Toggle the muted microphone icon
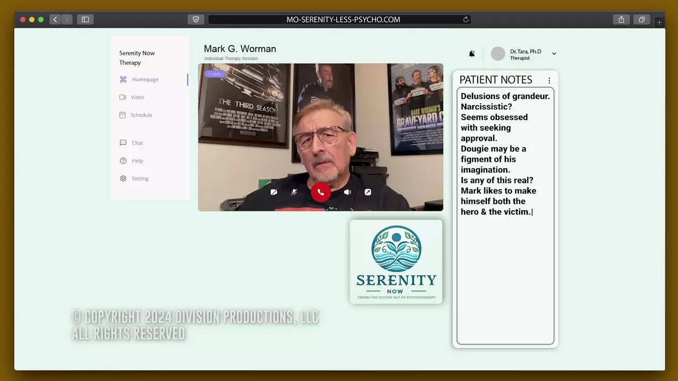 pyautogui.click(x=295, y=192)
